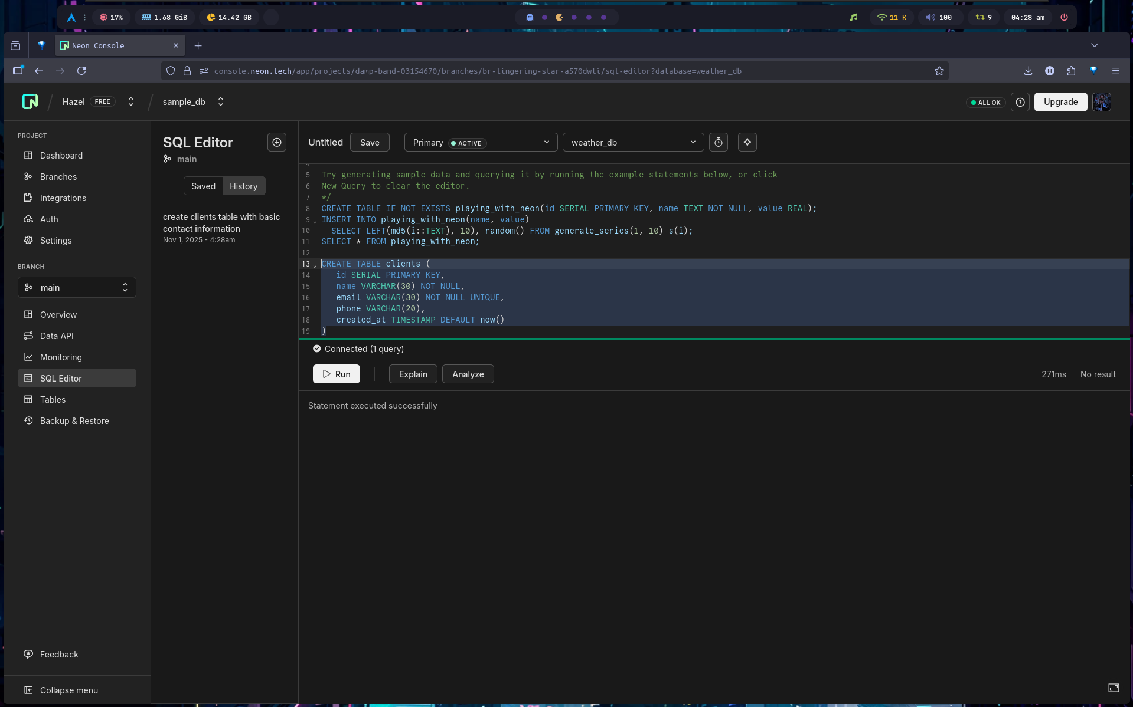Image resolution: width=1133 pixels, height=707 pixels.
Task: Expand the main branch selector
Action: [77, 287]
